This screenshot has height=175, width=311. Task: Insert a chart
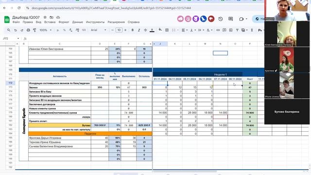231,30
